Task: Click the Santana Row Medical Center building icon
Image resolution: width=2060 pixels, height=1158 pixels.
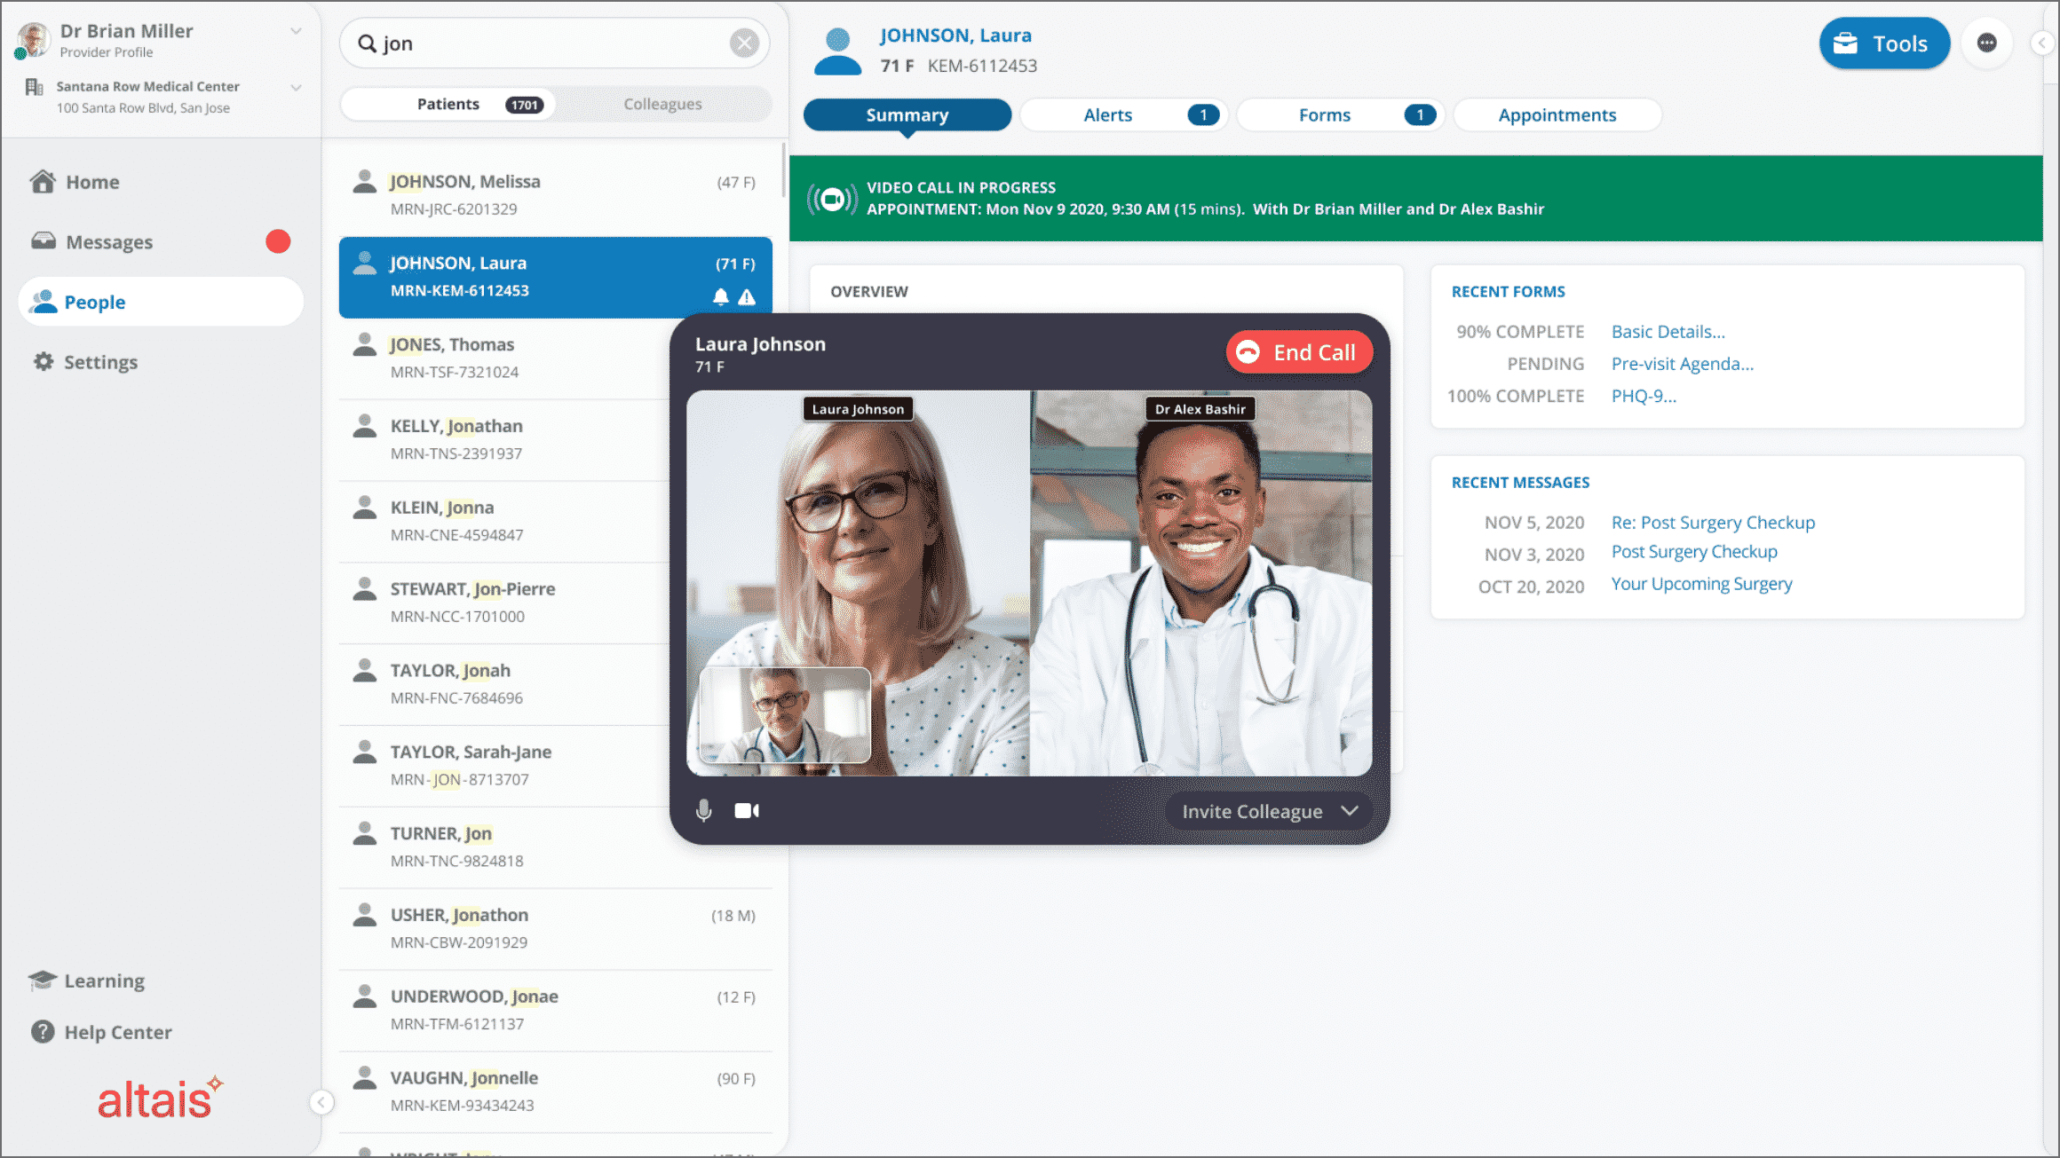Action: click(35, 87)
